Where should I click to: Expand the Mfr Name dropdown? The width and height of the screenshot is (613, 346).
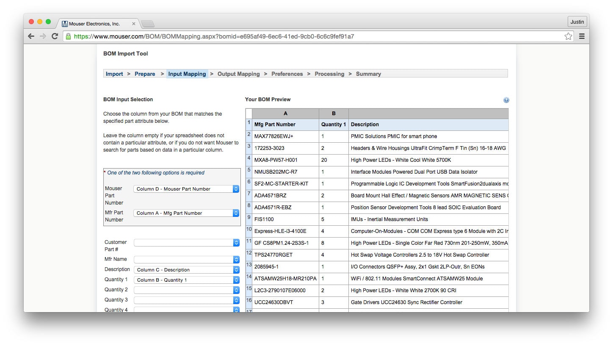coord(186,259)
